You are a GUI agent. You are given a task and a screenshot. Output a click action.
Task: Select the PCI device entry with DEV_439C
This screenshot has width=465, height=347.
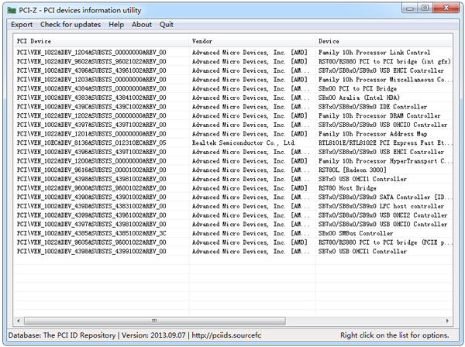coord(91,107)
